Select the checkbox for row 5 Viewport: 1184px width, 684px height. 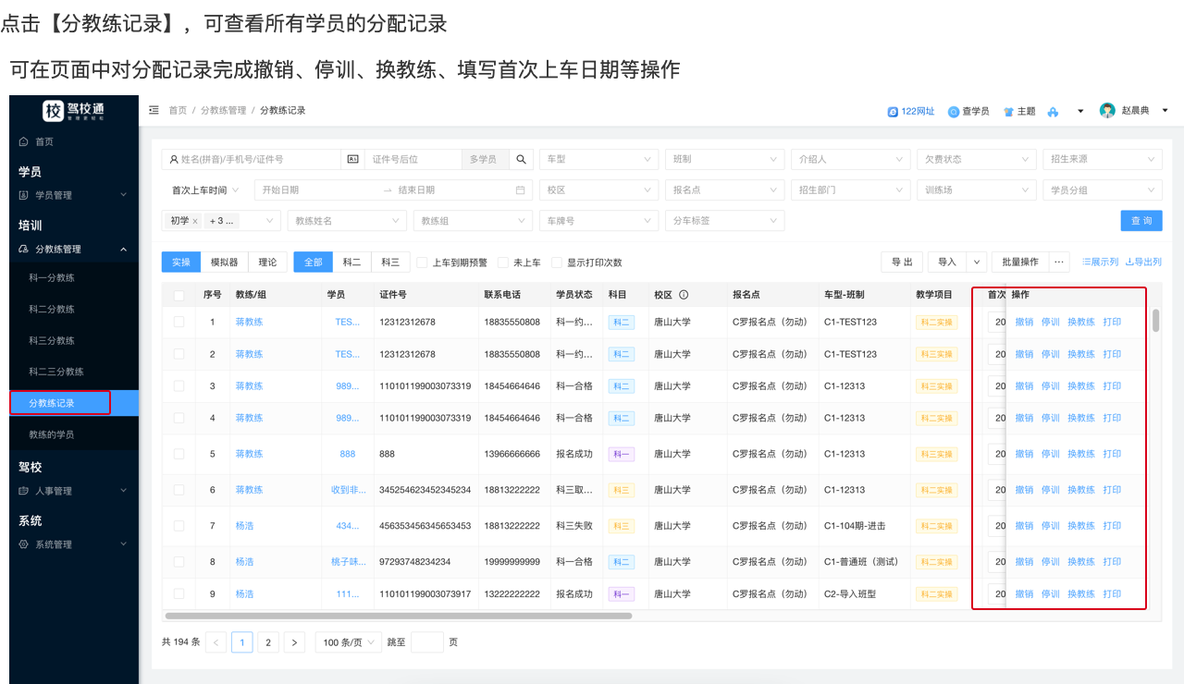click(x=179, y=454)
